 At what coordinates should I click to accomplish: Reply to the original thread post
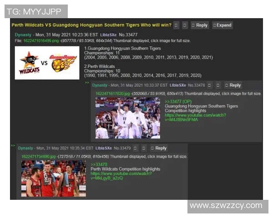tap(199, 25)
